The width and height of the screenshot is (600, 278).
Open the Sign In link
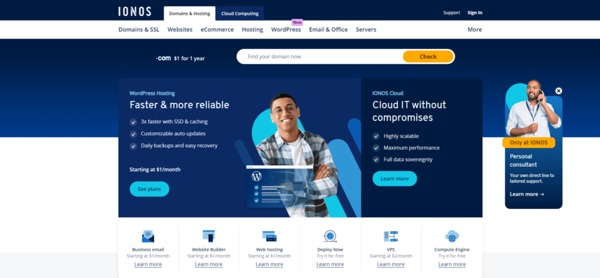475,13
